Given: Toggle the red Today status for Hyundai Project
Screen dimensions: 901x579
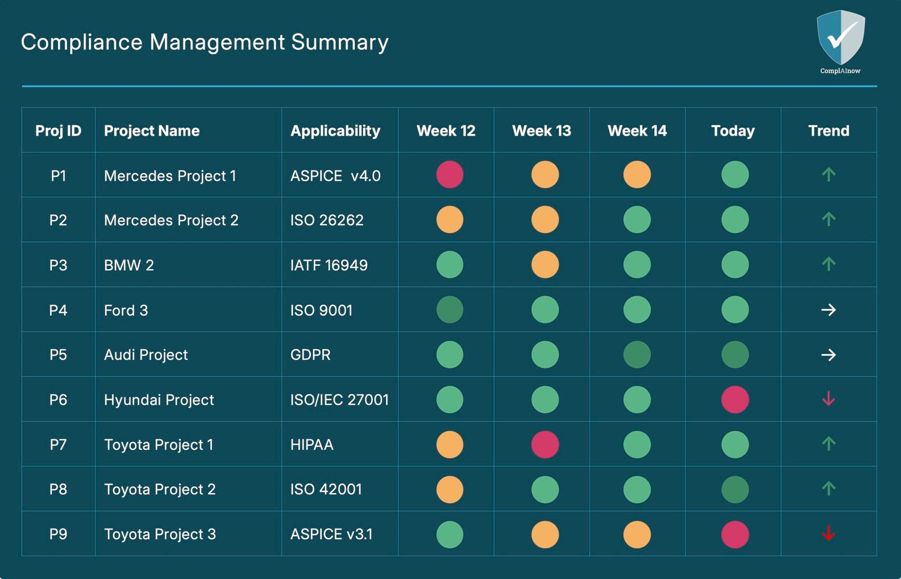Looking at the screenshot, I should point(733,399).
